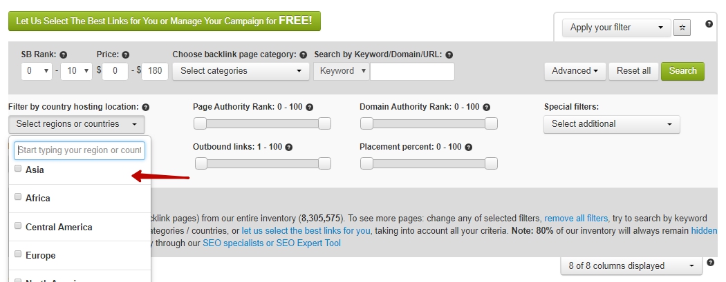Image resolution: width=726 pixels, height=282 pixels.
Task: Click help icon for Search by Keyword/Domain/URL
Action: click(x=449, y=54)
